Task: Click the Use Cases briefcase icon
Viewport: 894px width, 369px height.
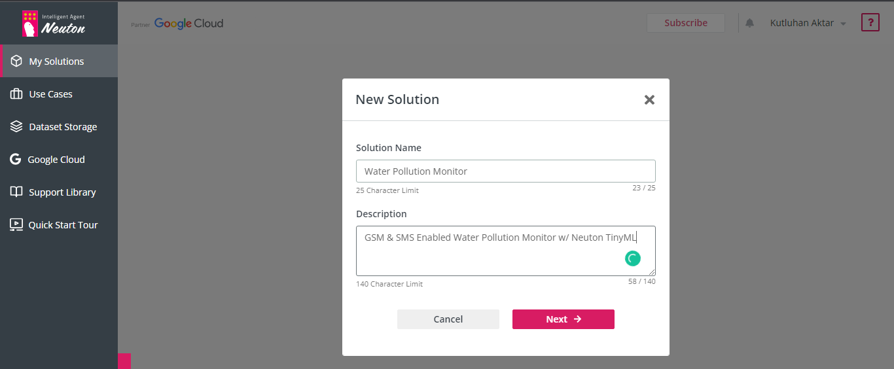Action: [x=16, y=94]
